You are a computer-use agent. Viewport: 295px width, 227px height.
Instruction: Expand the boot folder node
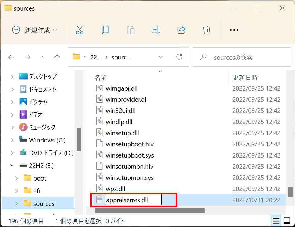[17, 178]
